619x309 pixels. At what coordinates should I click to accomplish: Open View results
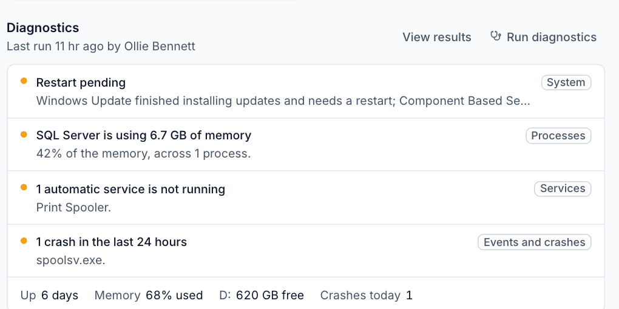[436, 37]
